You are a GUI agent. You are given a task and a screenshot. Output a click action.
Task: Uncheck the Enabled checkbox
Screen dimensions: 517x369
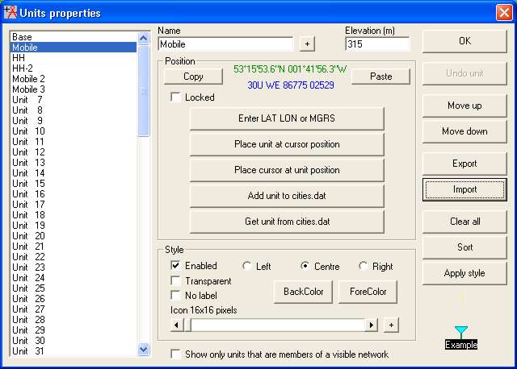tap(176, 265)
